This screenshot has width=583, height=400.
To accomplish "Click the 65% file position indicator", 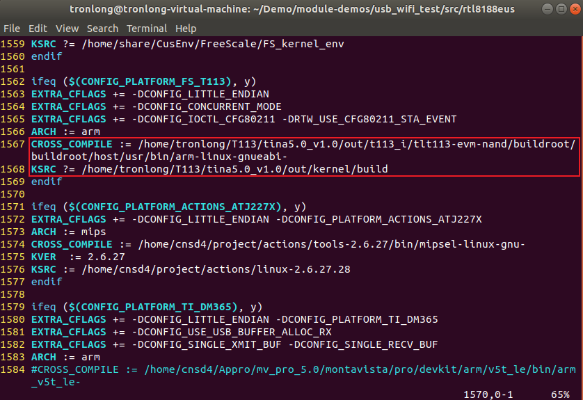I will (x=560, y=394).
